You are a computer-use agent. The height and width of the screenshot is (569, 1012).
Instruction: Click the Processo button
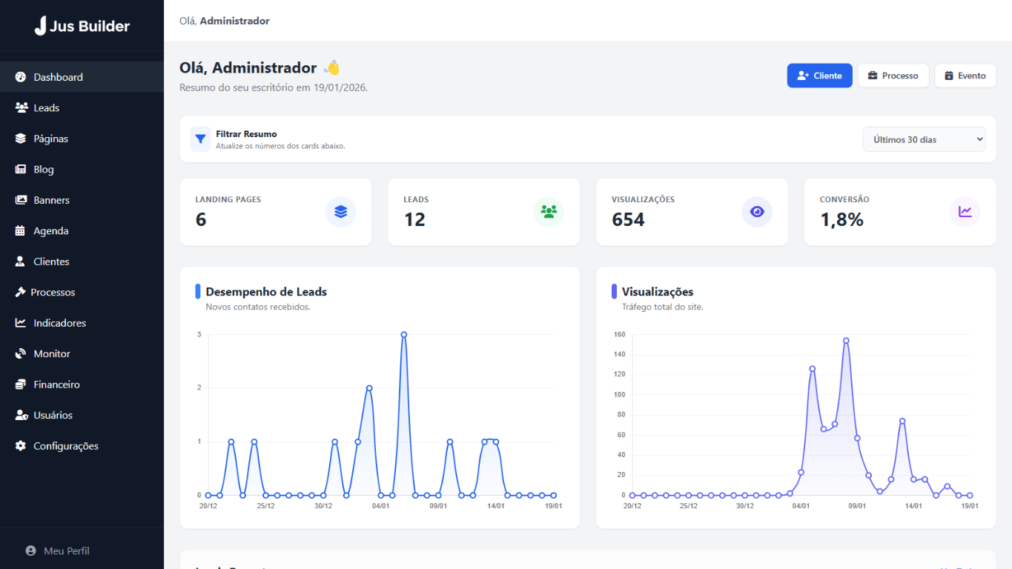[x=893, y=75]
